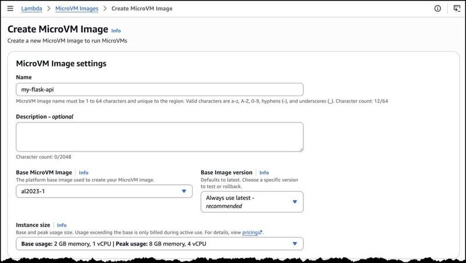The image size is (466, 263).
Task: Open the Base MicroVM Image dropdown
Action: 104,191
